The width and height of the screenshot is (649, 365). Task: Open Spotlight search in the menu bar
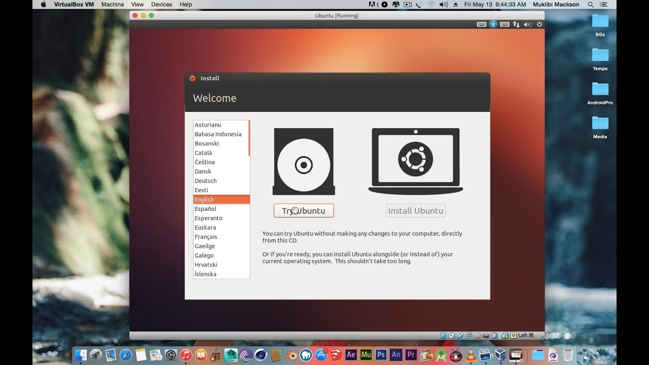click(x=591, y=4)
